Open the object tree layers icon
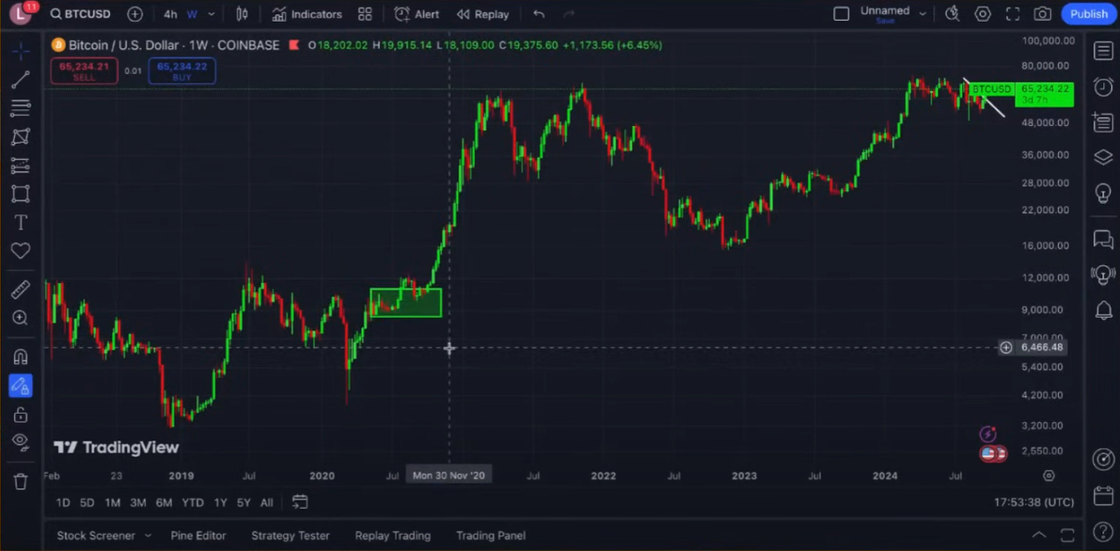The height and width of the screenshot is (551, 1120). pos(1103,158)
